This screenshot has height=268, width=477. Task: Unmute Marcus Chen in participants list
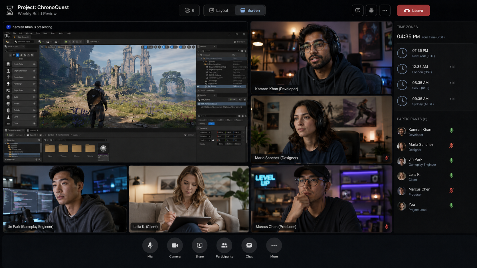[451, 191]
